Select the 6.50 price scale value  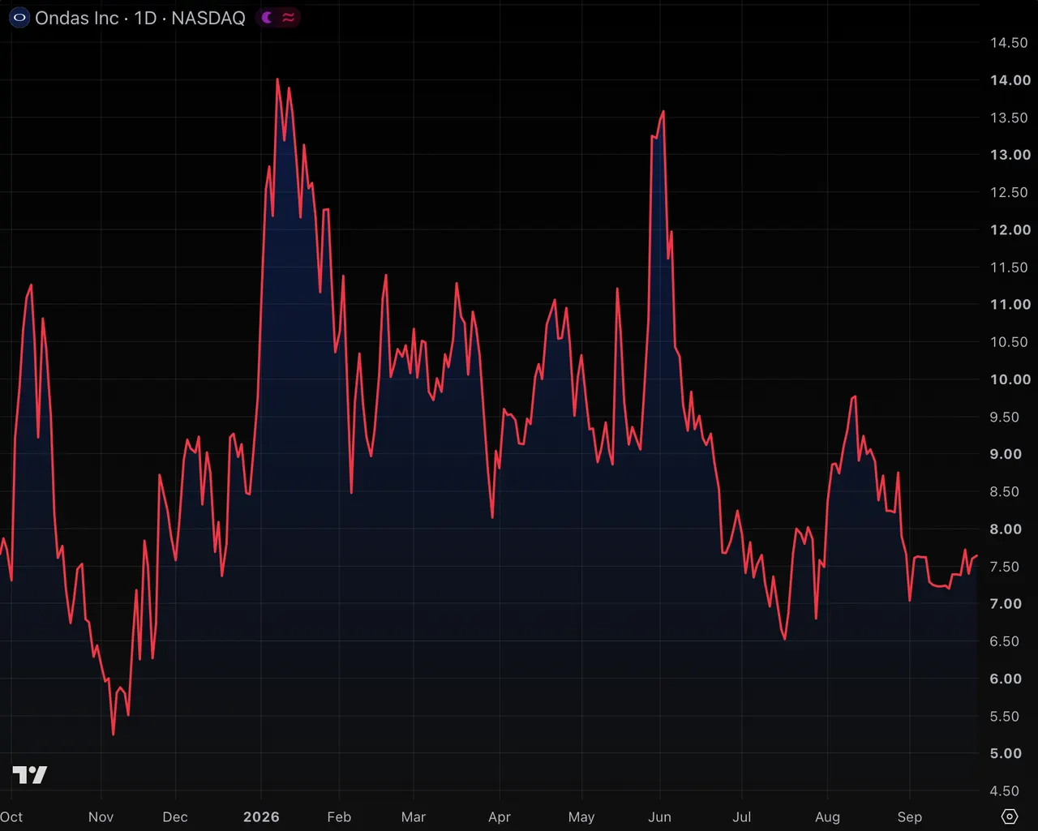pyautogui.click(x=1006, y=641)
